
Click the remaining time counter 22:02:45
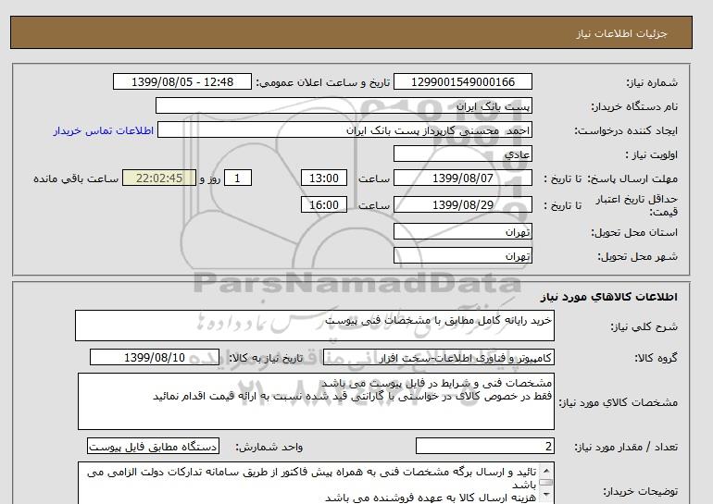[159, 178]
